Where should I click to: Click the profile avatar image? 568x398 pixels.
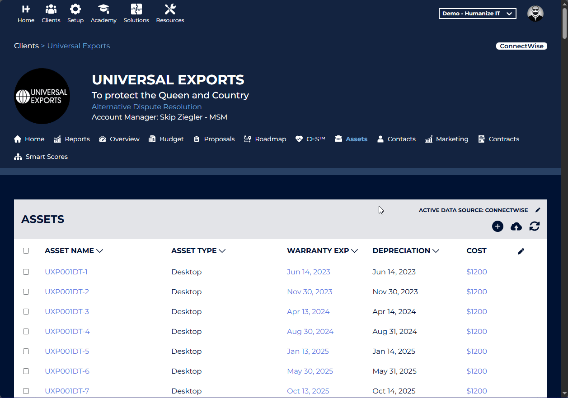[535, 13]
